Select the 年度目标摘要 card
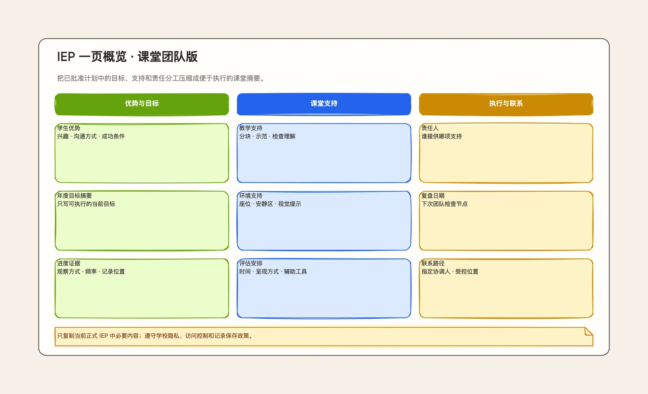 pos(142,220)
